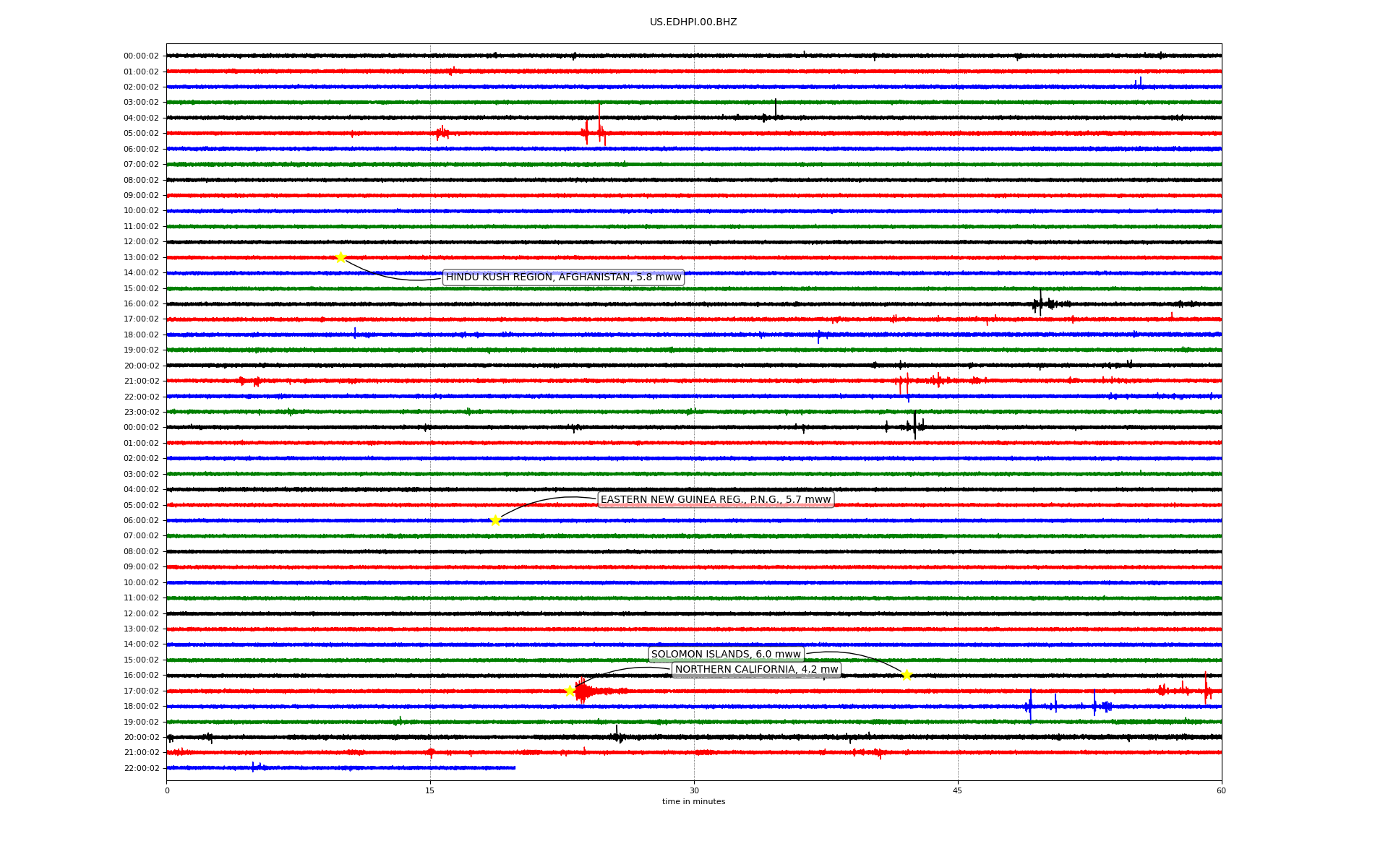The height and width of the screenshot is (867, 1388).
Task: Click the 30 tick label on x-axis
Action: point(694,790)
